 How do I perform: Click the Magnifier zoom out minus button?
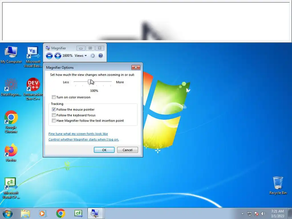[x=49, y=56]
